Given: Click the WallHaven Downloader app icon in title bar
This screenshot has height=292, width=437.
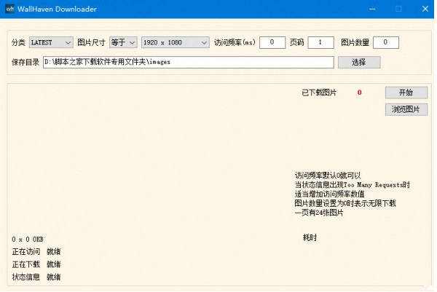Looking at the screenshot, I should coord(9,9).
